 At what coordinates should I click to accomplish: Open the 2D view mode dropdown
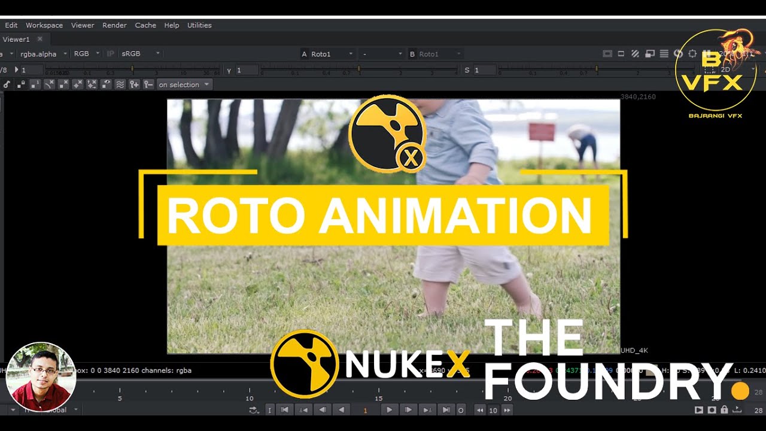coord(737,69)
